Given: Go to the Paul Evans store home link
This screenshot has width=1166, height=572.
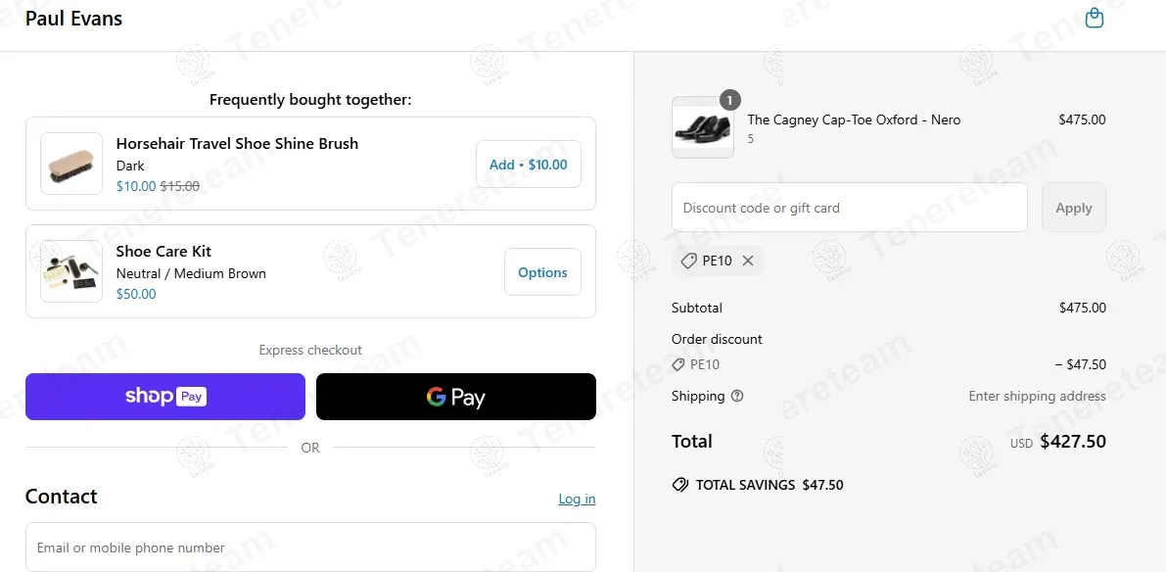Looking at the screenshot, I should pos(73,19).
